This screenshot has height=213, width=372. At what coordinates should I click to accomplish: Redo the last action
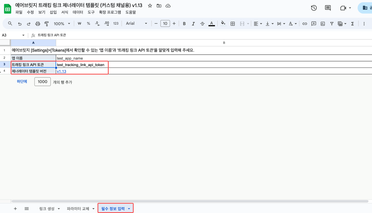[29, 23]
